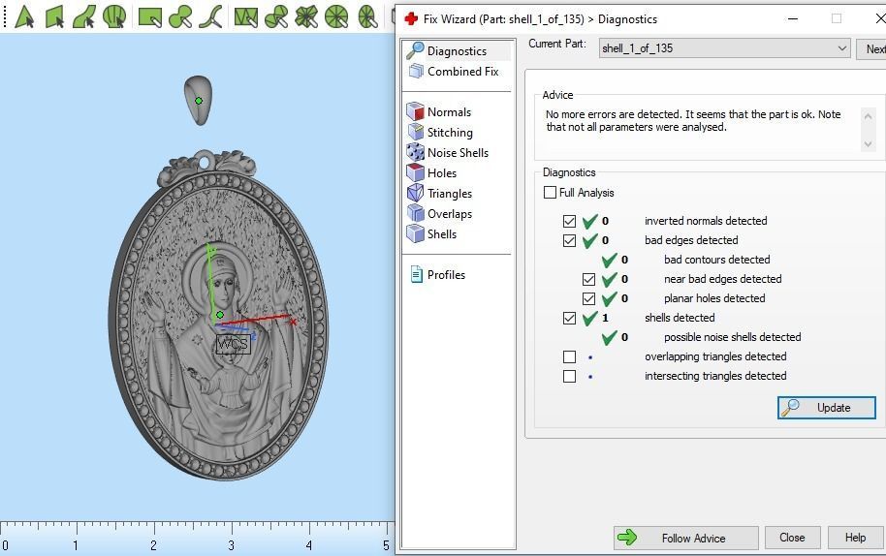Screen dimensions: 886x556
Task: Go to the Overlaps fix page
Action: point(449,213)
